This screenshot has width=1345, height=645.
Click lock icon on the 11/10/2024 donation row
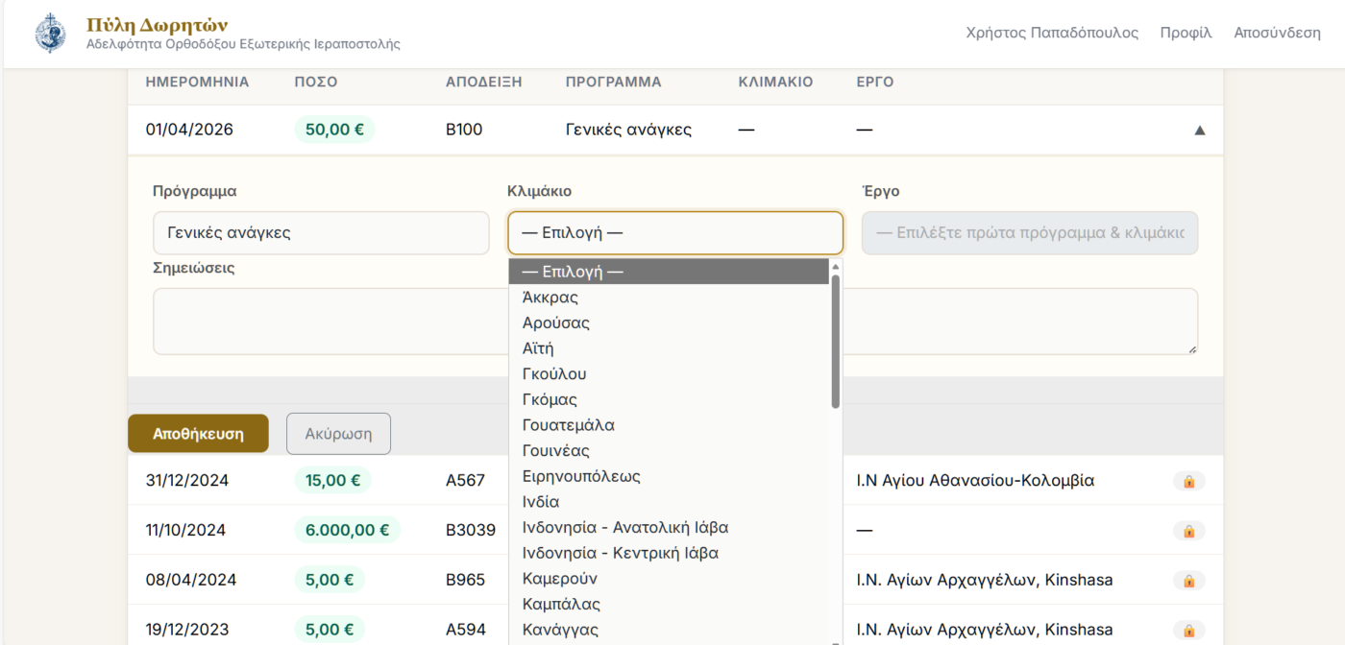click(x=1188, y=531)
